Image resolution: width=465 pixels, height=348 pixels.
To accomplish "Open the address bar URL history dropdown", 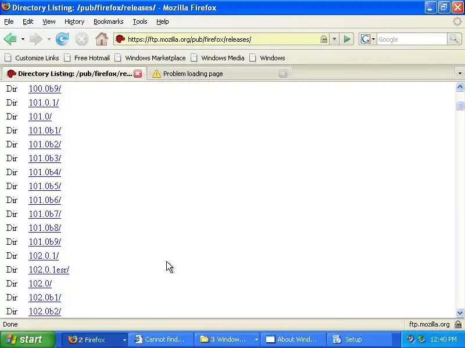I will (334, 39).
